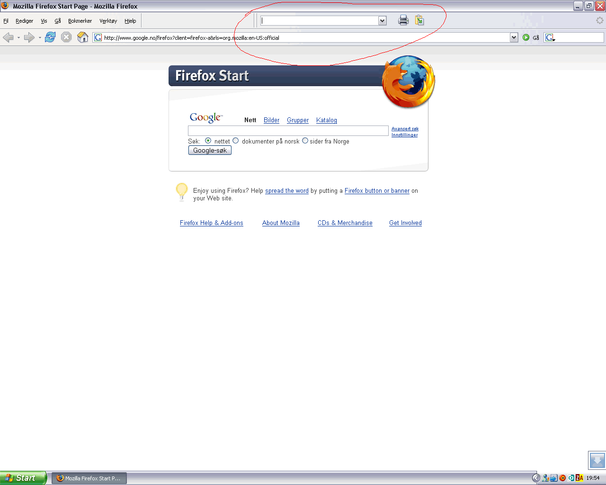The width and height of the screenshot is (606, 485).
Task: Focus the toolbar combo box text field
Action: pos(320,20)
